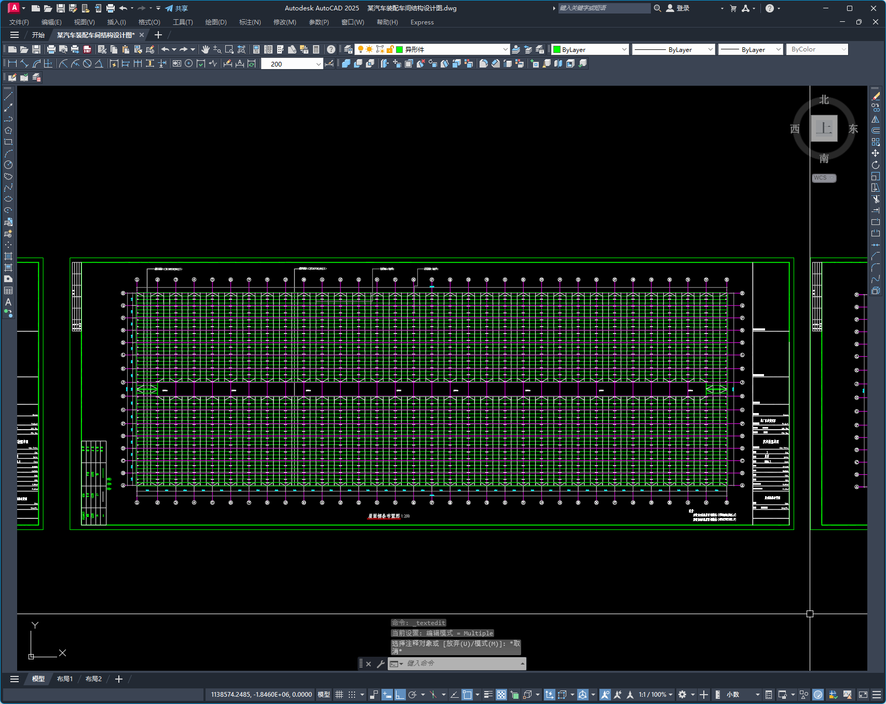This screenshot has height=704, width=886.
Task: Toggle Polar tracking in status bar
Action: (413, 695)
